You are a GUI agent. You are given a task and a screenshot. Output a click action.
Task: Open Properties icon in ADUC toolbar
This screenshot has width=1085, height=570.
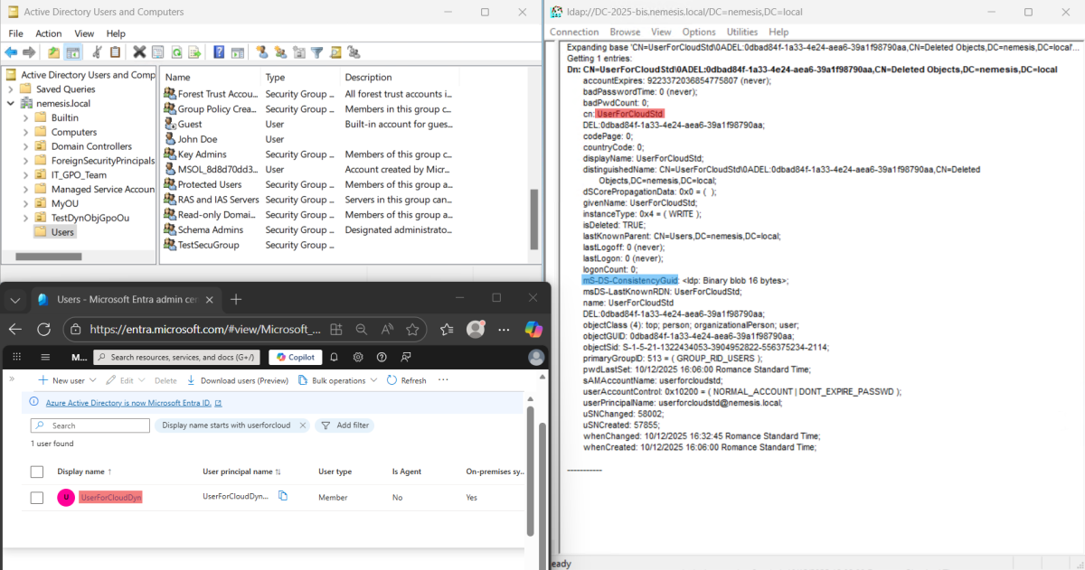(157, 52)
